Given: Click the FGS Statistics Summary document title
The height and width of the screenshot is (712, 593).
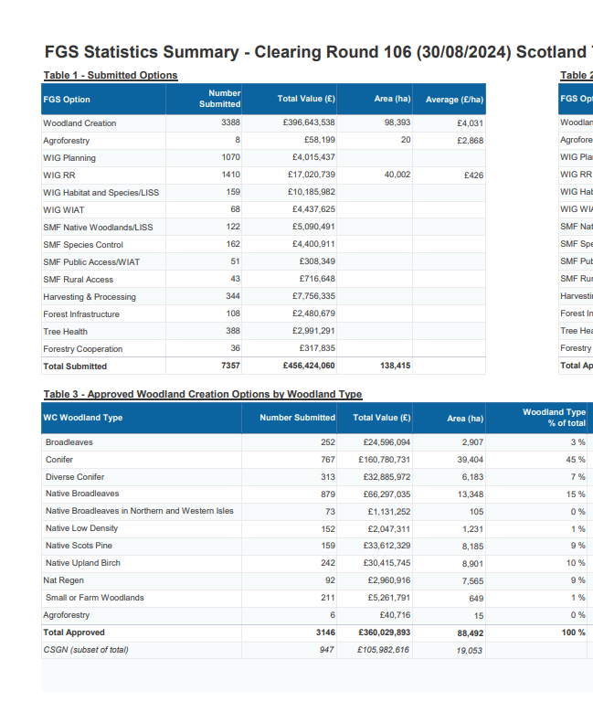Looking at the screenshot, I should 316,52.
